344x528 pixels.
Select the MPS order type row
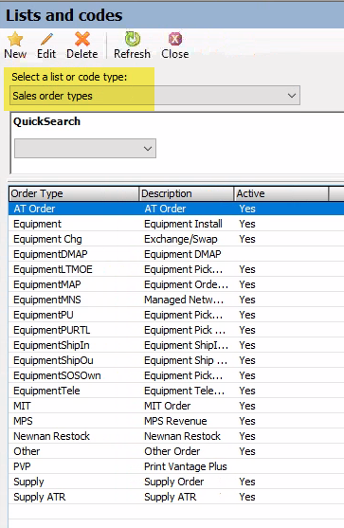click(x=176, y=421)
